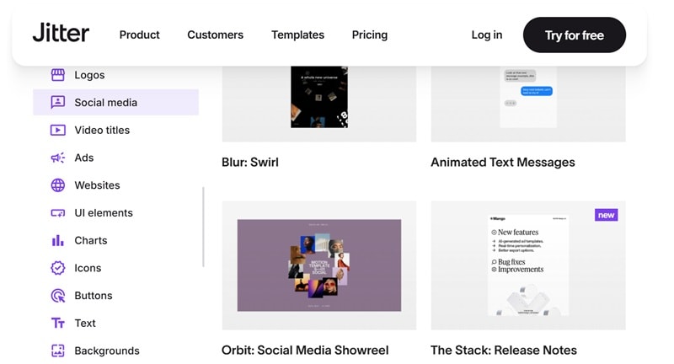Select the Text Tt icon

[58, 324]
